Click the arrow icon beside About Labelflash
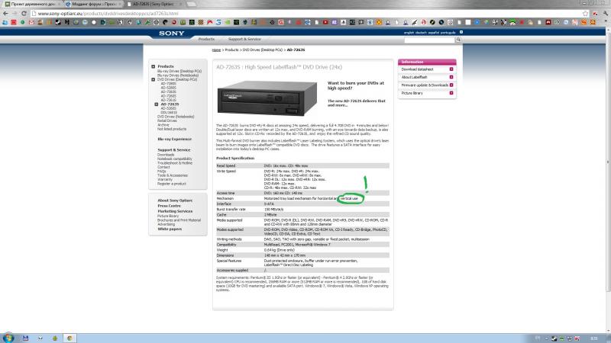Screen dimensions: 611x343 (451, 77)
